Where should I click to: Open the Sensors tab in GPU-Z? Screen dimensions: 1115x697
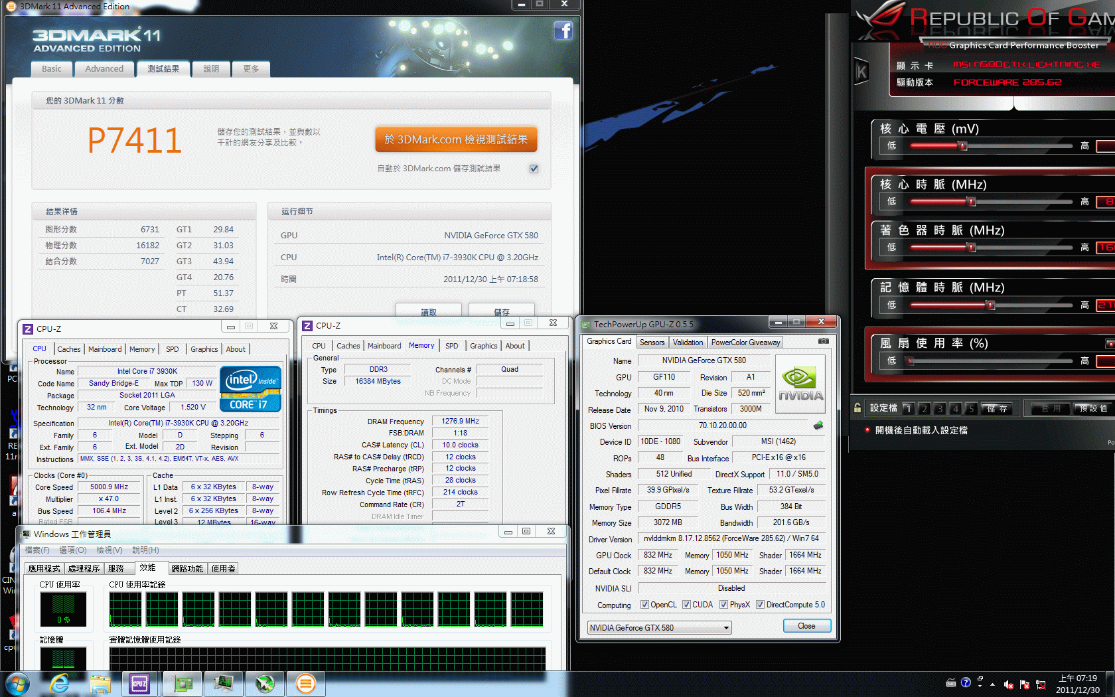coord(652,343)
